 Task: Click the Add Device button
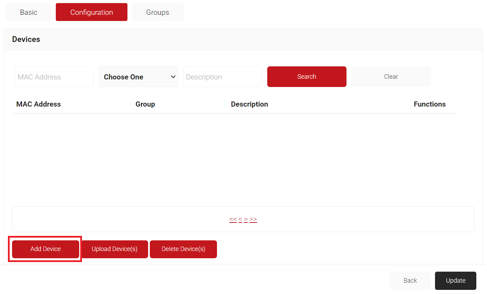(45, 249)
